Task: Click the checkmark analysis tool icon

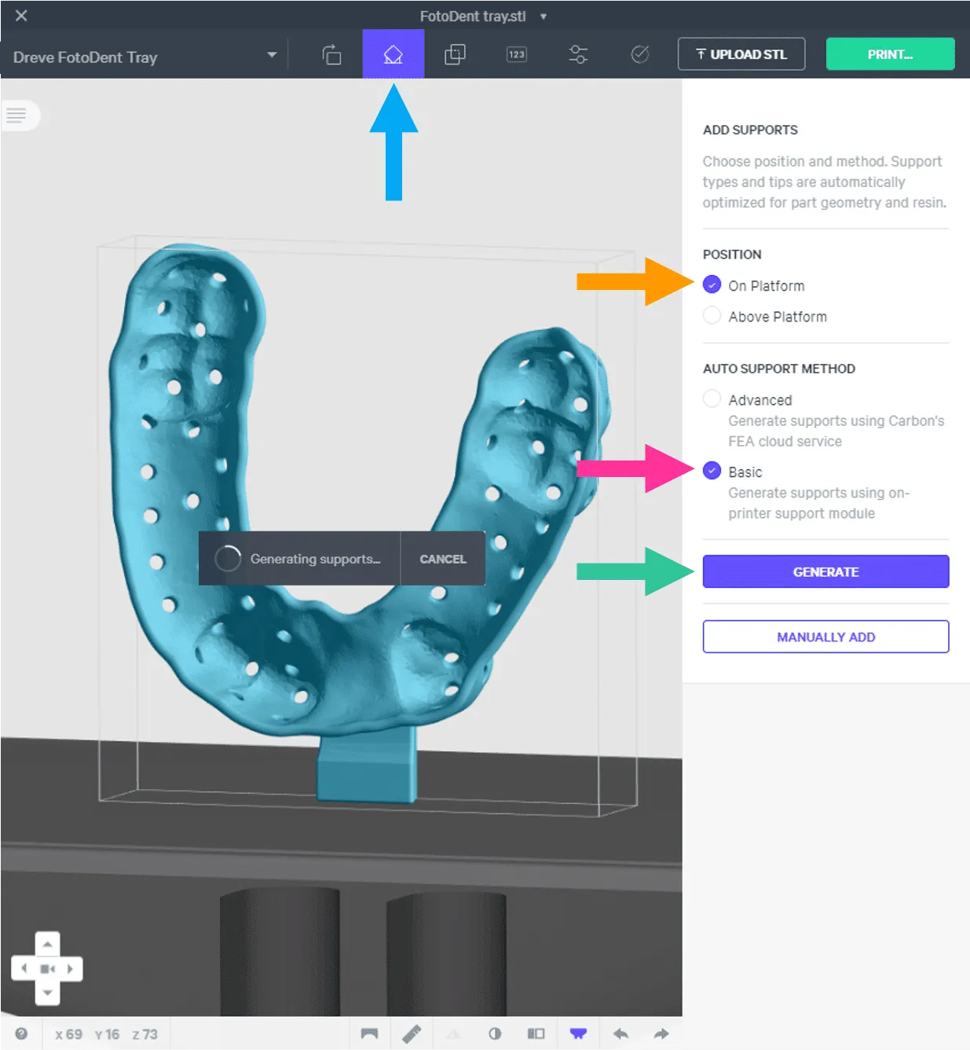Action: 640,54
